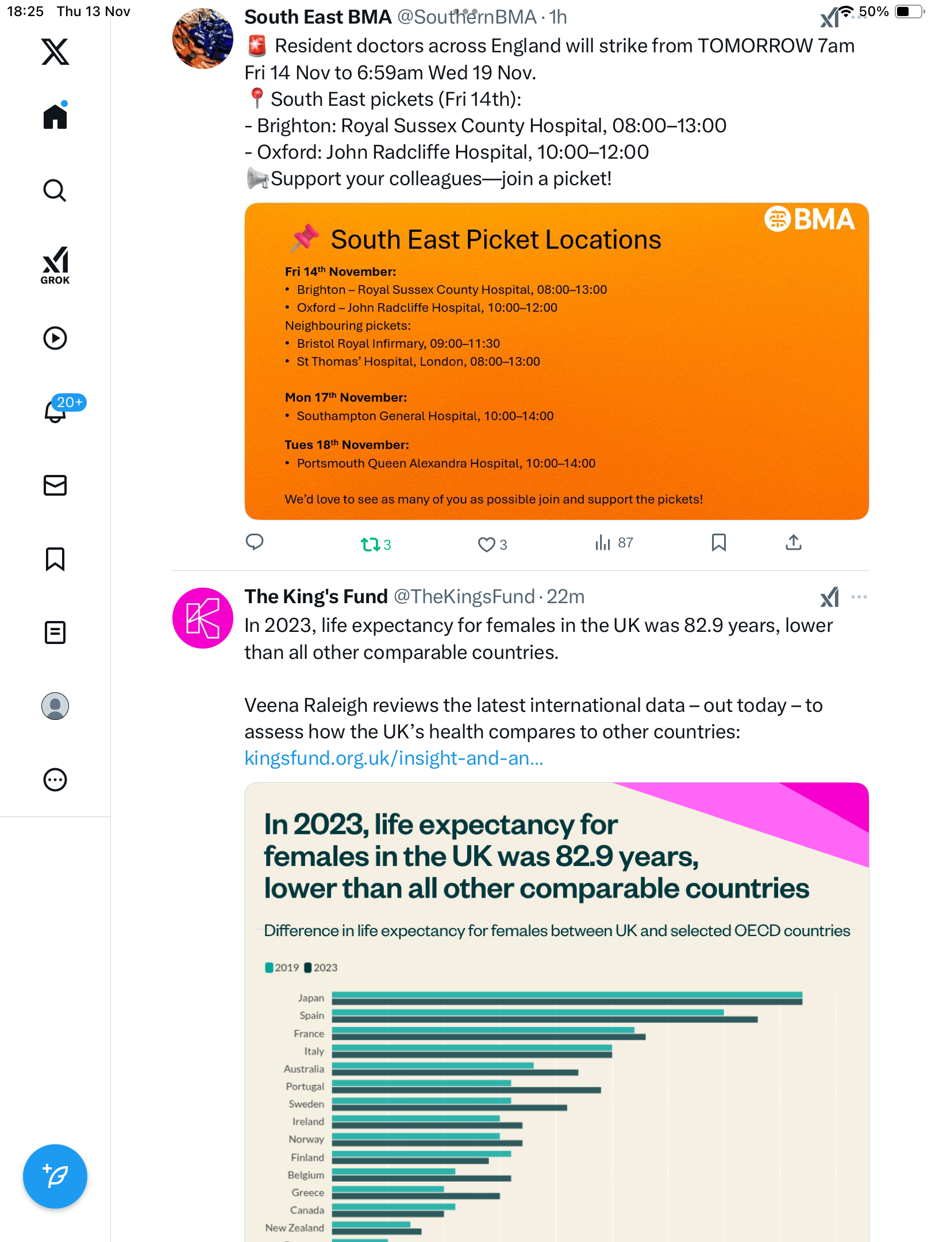Click the X logo in sidebar
Screen dimensions: 931x1242
[55, 52]
